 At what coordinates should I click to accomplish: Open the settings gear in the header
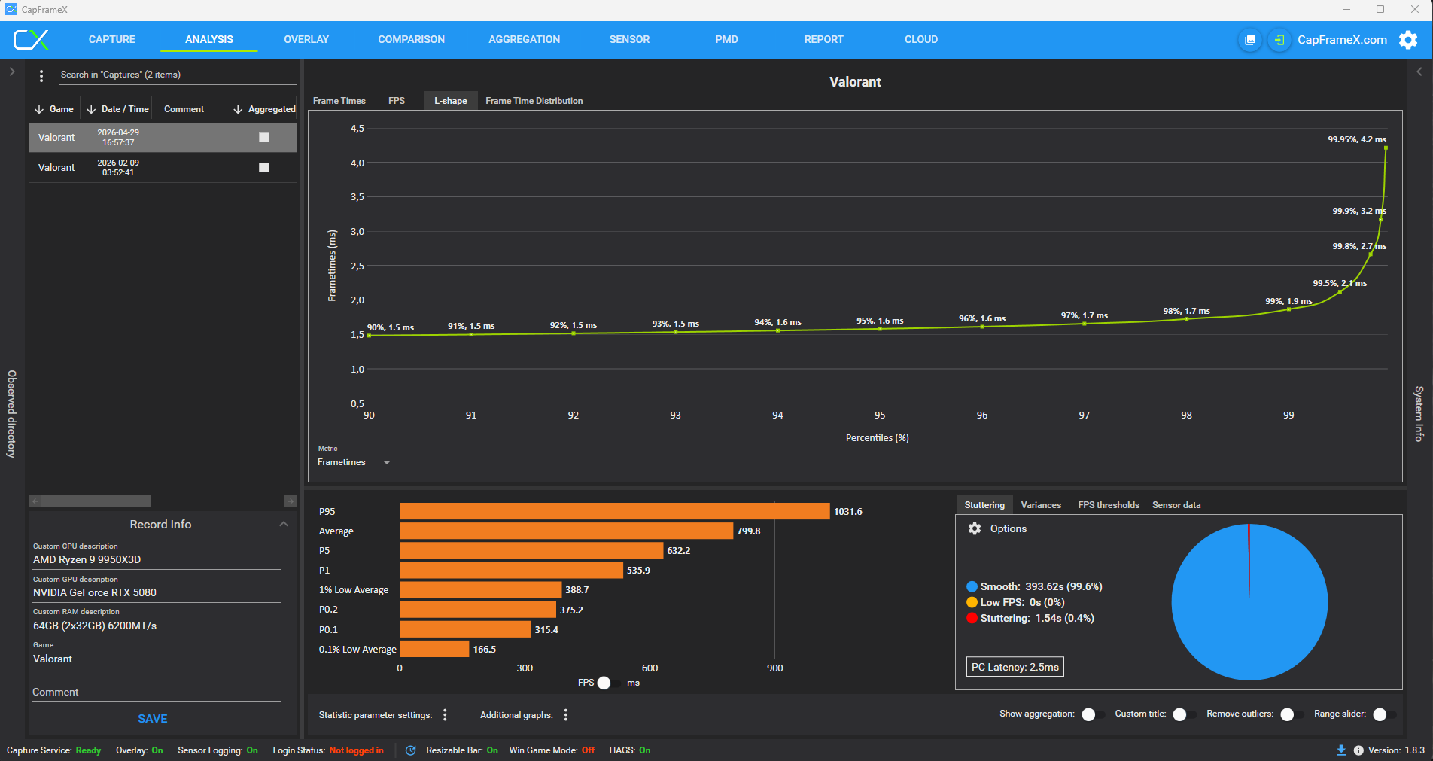[1408, 40]
